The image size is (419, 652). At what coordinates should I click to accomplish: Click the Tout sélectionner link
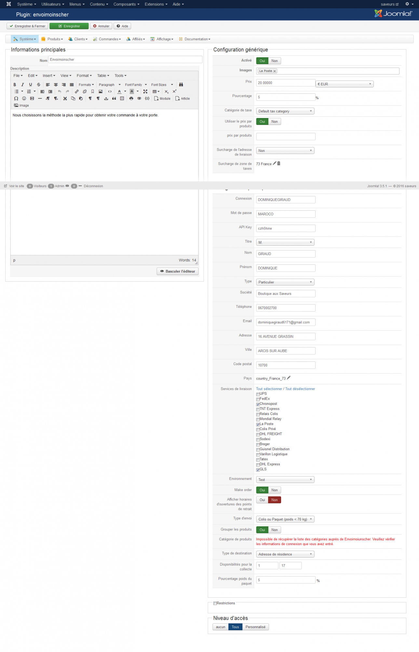(x=269, y=389)
